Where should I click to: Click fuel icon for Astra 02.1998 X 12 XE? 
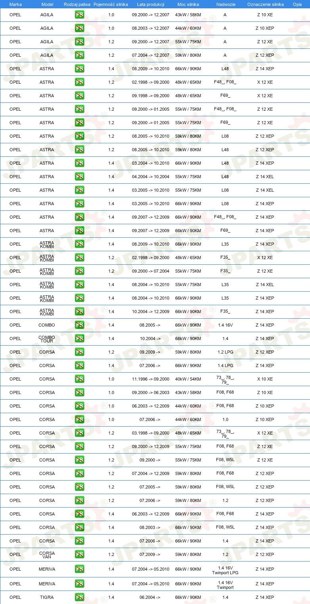tap(80, 82)
